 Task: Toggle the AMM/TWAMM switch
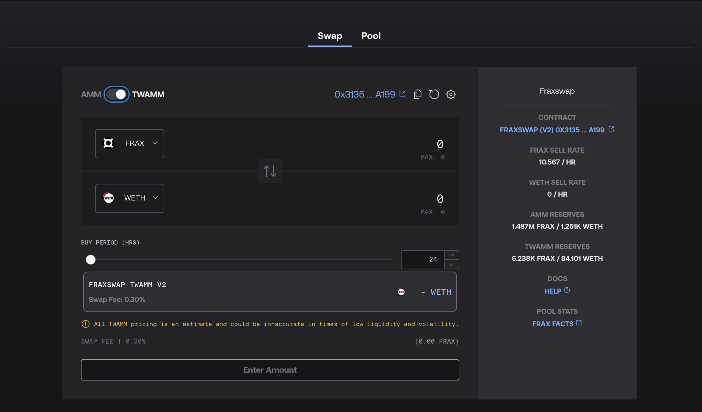116,94
